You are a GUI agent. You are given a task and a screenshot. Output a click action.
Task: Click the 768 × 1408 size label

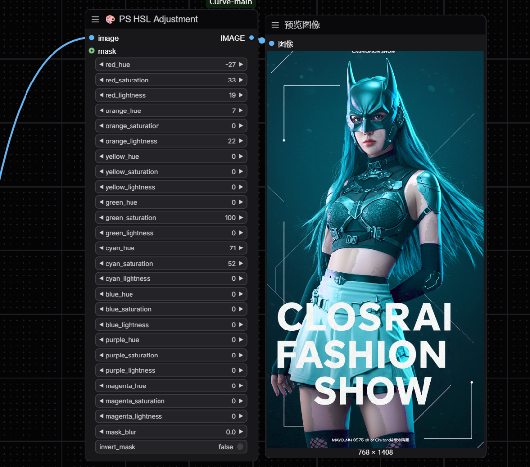375,452
